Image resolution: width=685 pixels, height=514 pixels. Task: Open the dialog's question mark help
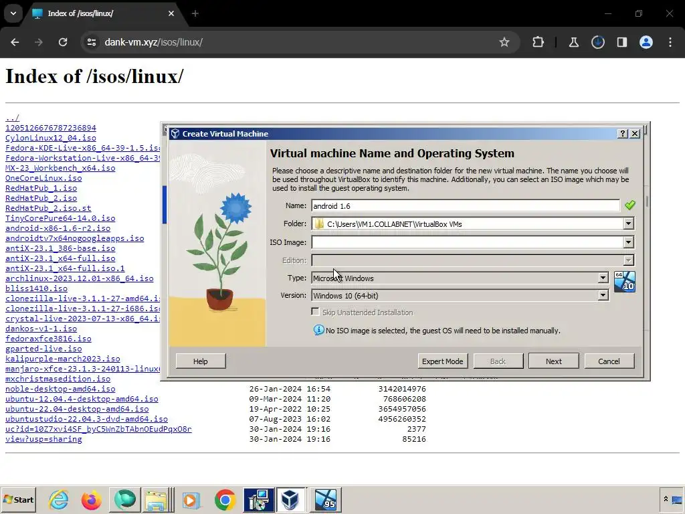coord(623,134)
